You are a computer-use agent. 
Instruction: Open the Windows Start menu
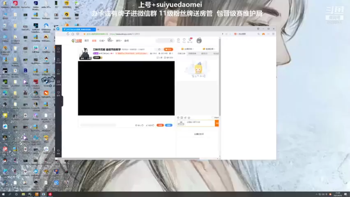pos(3,194)
